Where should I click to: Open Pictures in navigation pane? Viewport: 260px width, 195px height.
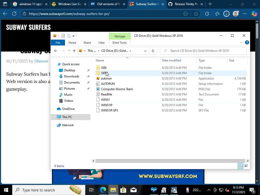click(x=70, y=89)
